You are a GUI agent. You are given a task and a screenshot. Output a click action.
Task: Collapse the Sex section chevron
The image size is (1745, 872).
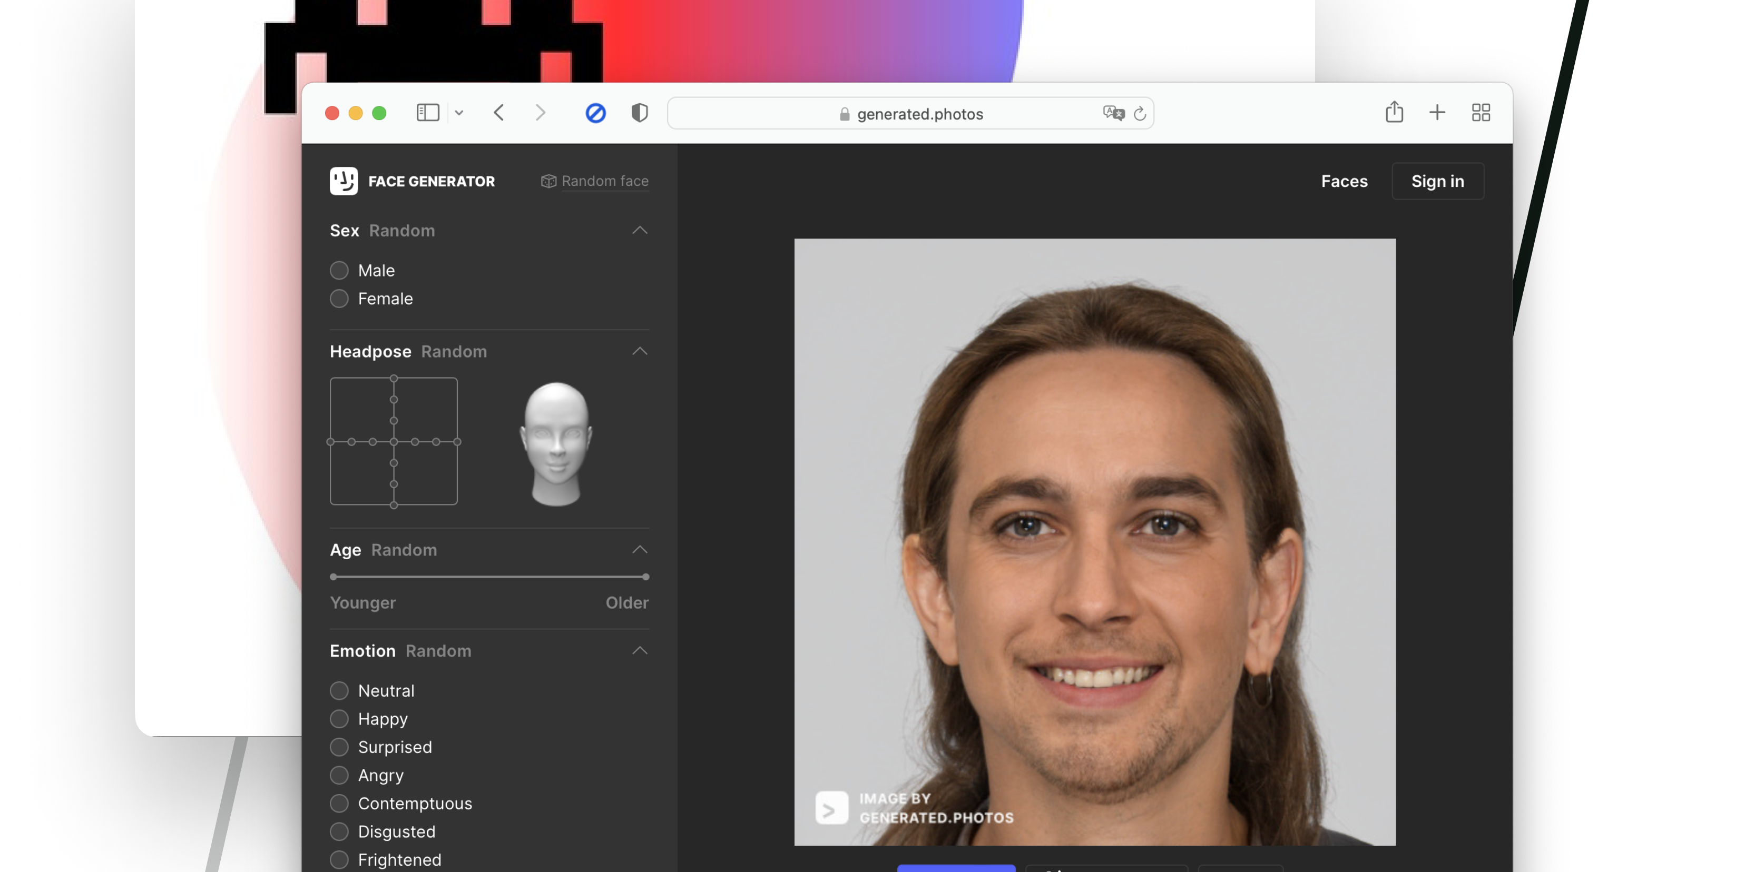pos(640,230)
